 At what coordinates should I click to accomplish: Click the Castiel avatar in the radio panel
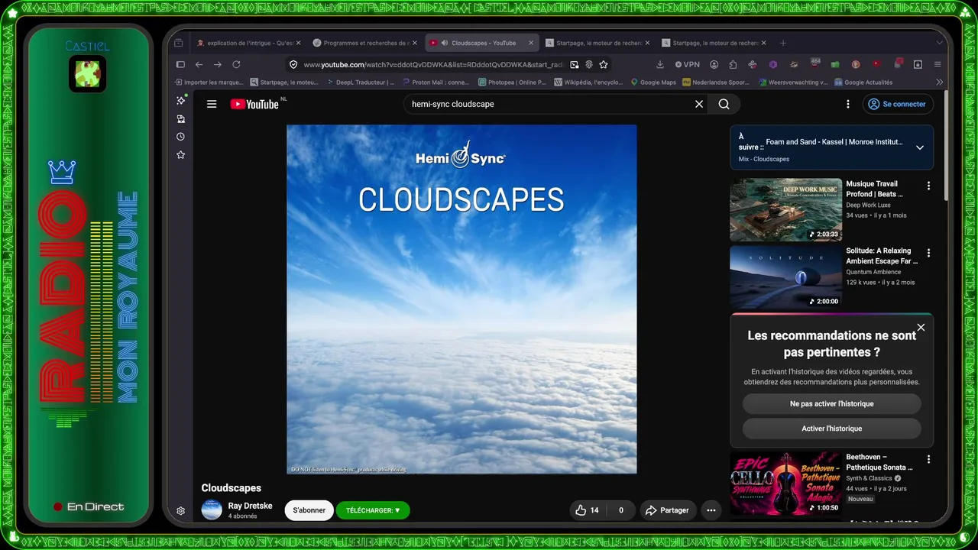point(87,74)
